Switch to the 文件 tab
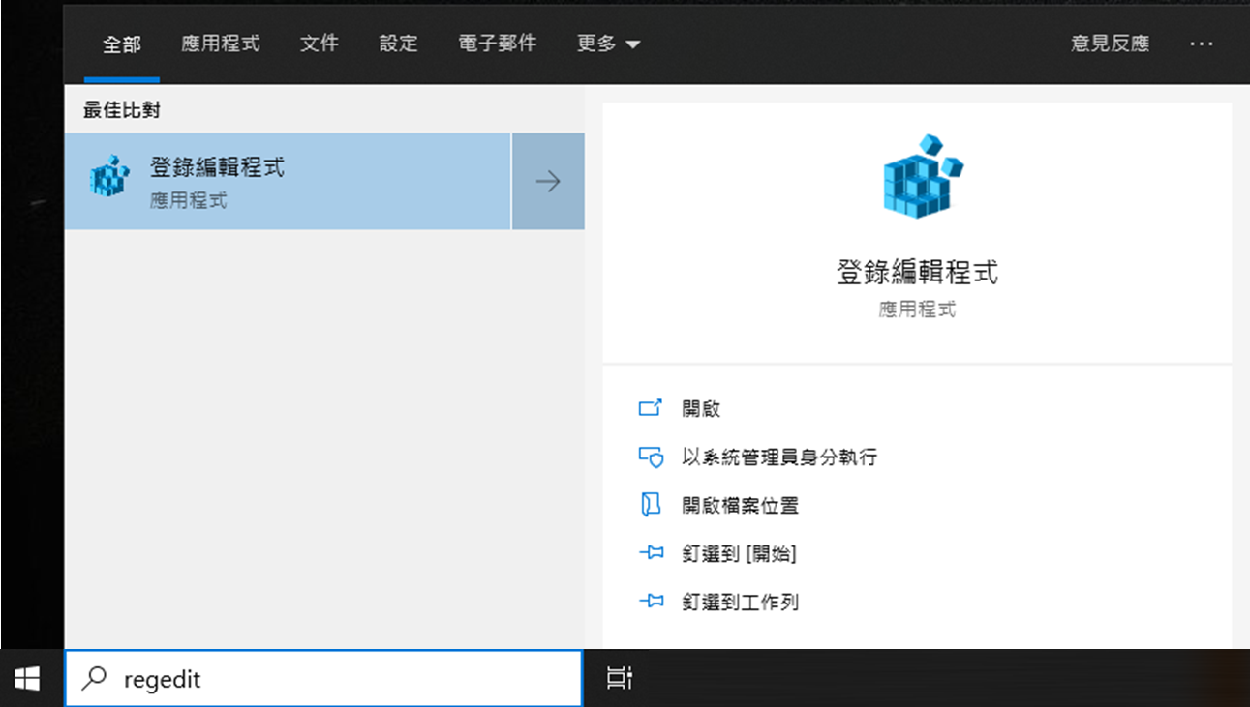The height and width of the screenshot is (707, 1250). 319,44
